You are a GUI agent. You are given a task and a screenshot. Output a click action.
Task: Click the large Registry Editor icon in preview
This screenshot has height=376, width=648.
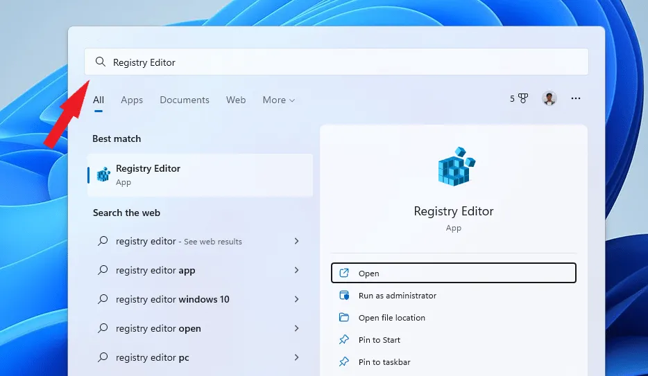point(457,167)
